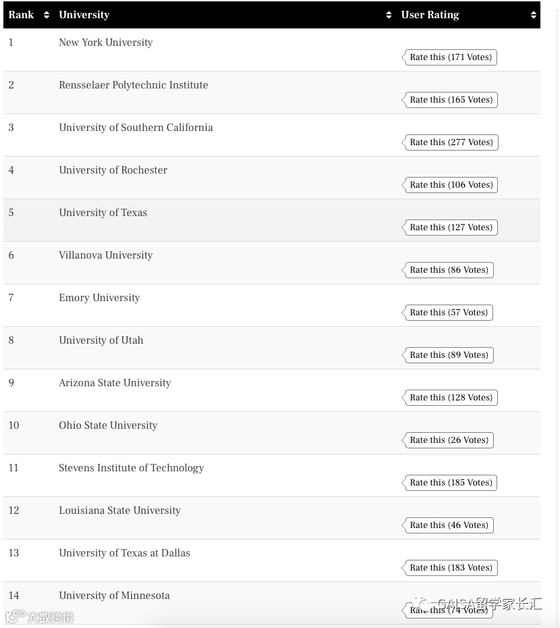This screenshot has height=628, width=560.
Task: Select the University of Rochester name
Action: coord(113,170)
